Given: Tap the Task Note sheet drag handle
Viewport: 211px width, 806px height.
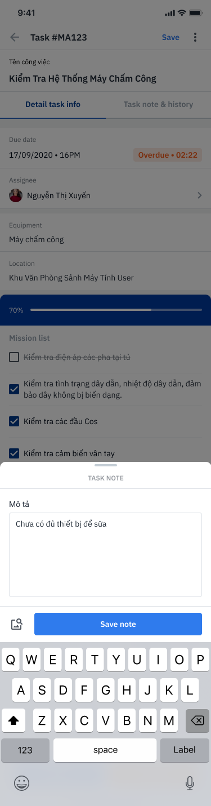Looking at the screenshot, I should pos(106,465).
